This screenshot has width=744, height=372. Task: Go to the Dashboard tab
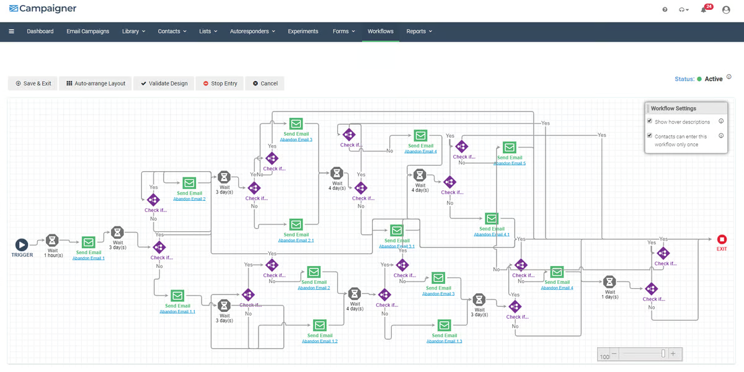click(x=40, y=31)
